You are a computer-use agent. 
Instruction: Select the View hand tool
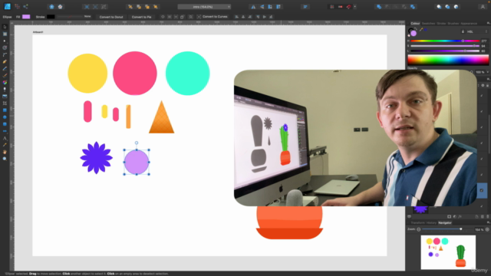[x=5, y=152]
